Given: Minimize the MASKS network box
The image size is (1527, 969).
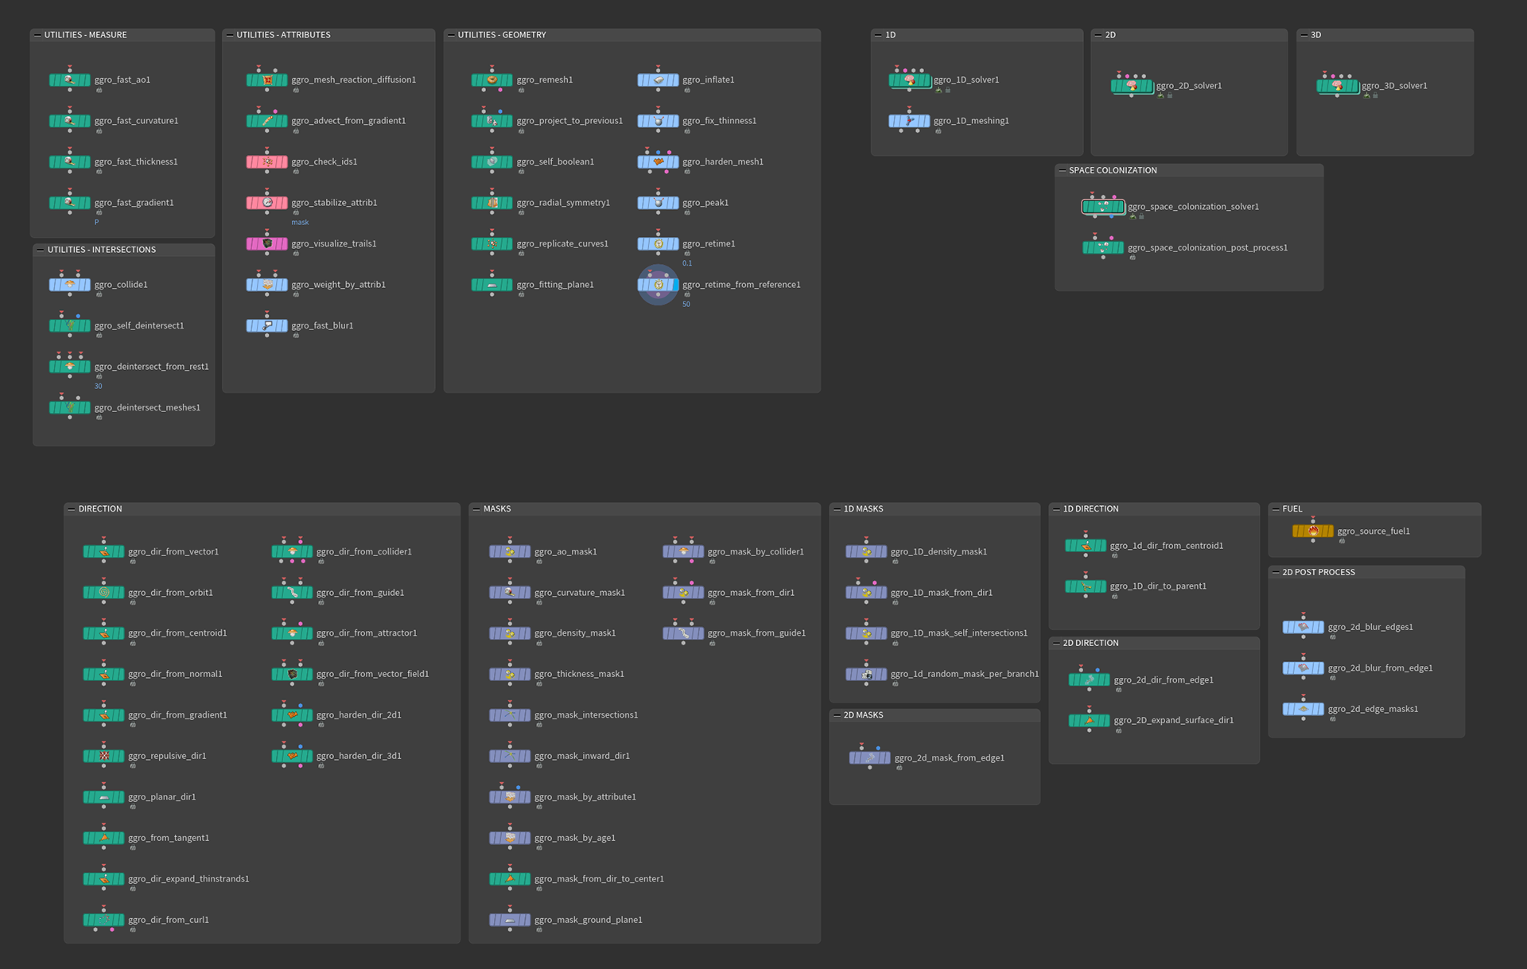Looking at the screenshot, I should 476,509.
